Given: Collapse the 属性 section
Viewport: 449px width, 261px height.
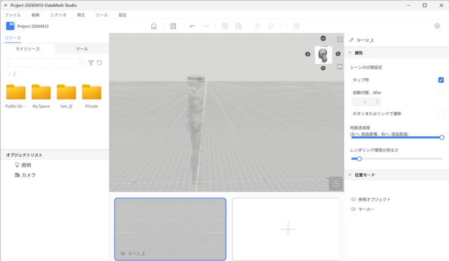Looking at the screenshot, I should (350, 53).
